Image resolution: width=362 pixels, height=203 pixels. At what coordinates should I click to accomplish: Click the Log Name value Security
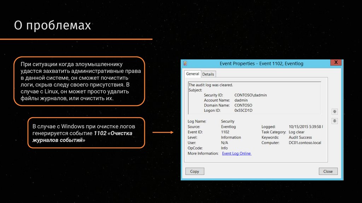coord(228,121)
